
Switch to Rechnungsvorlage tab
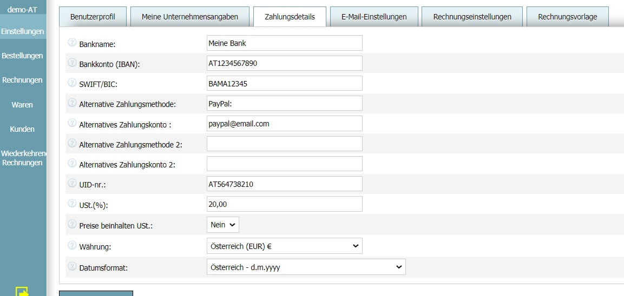(568, 17)
